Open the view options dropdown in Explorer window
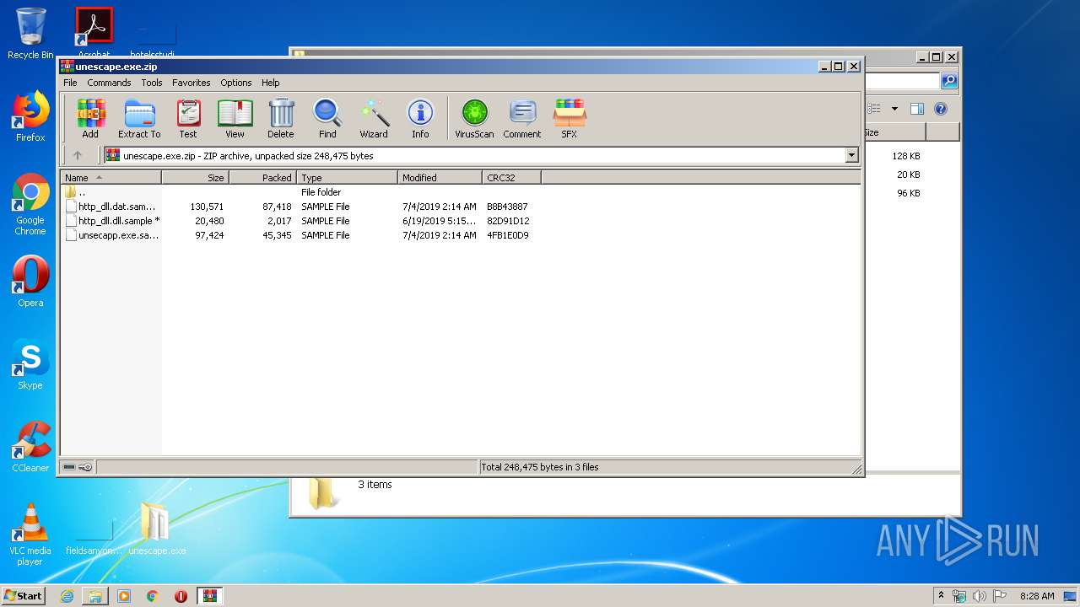 click(894, 109)
